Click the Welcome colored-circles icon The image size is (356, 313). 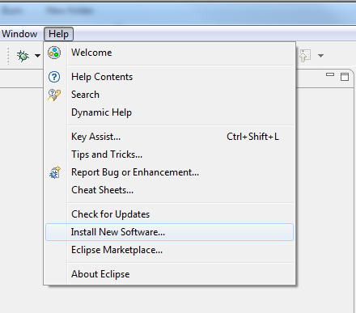pos(54,53)
